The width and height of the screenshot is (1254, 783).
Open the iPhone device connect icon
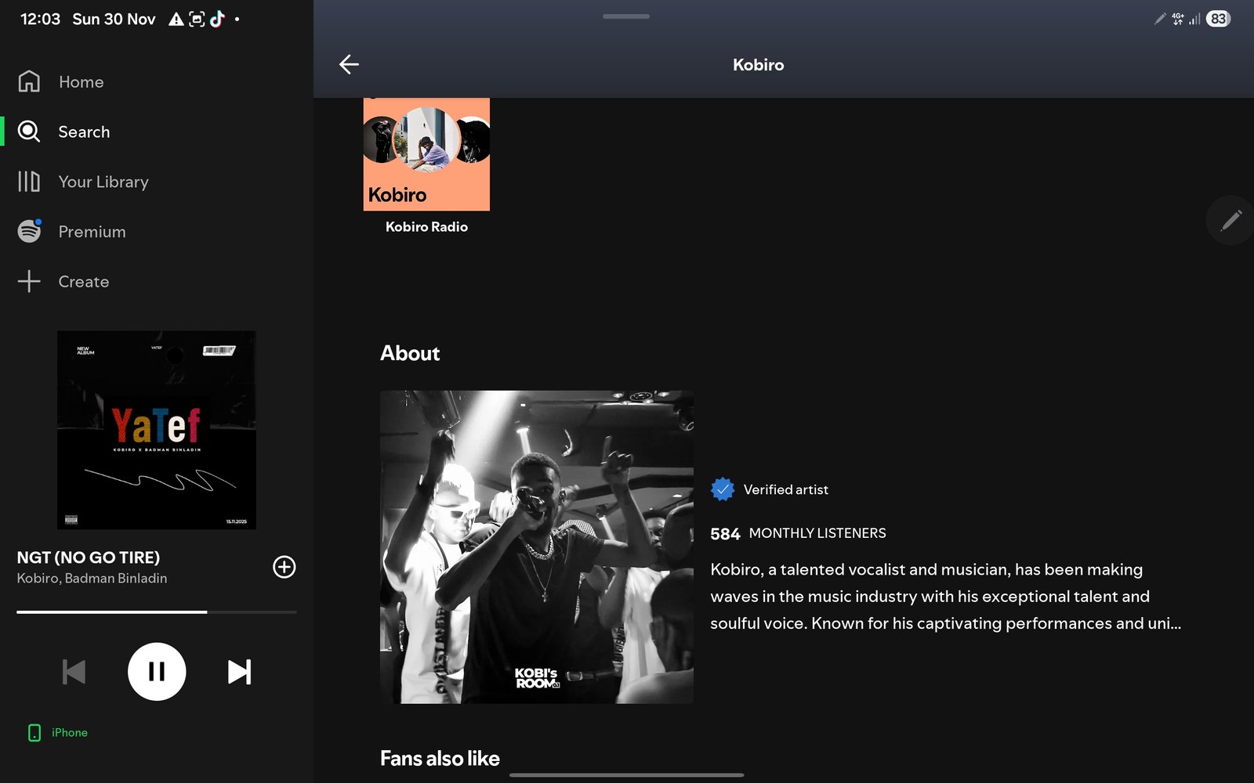click(34, 732)
